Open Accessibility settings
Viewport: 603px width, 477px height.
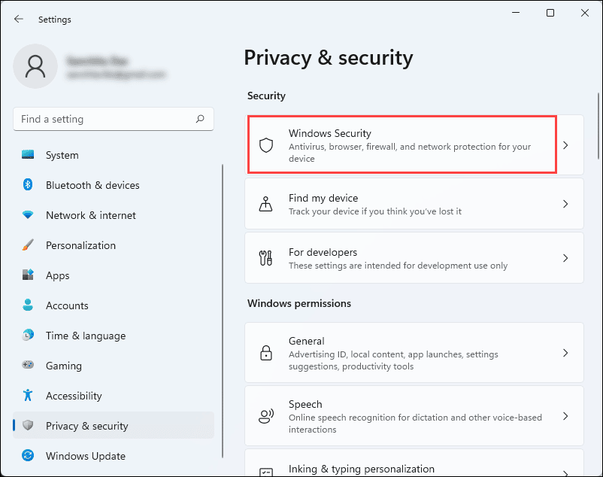pyautogui.click(x=114, y=396)
